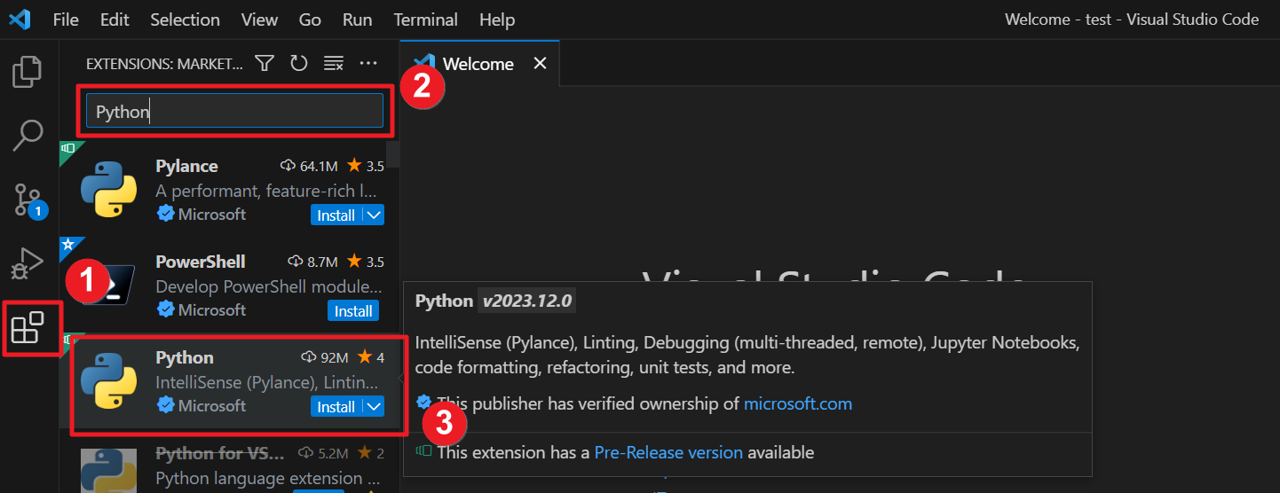Install the Pylance extension

[336, 215]
